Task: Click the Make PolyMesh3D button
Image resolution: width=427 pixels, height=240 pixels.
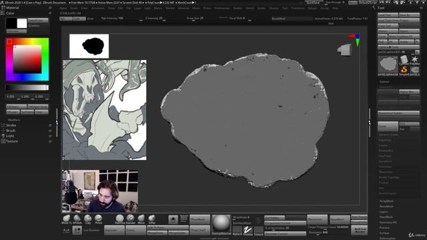Action: (404, 36)
